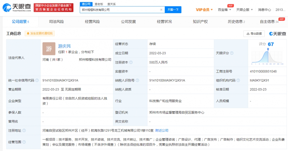Click 工商注册号 value 410110000851048
288x151 pixels.
tap(263, 71)
